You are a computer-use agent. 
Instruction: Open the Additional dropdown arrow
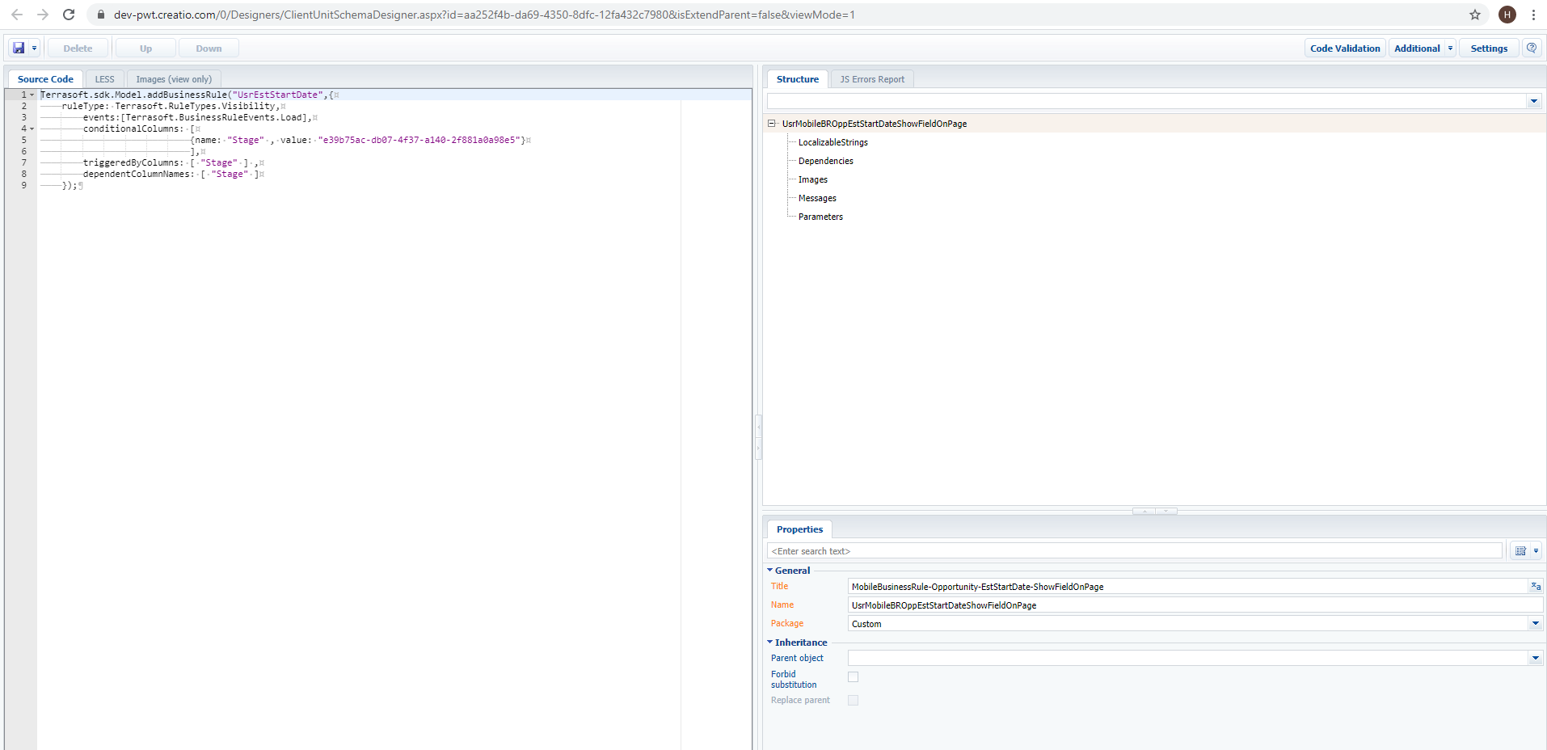(1450, 48)
